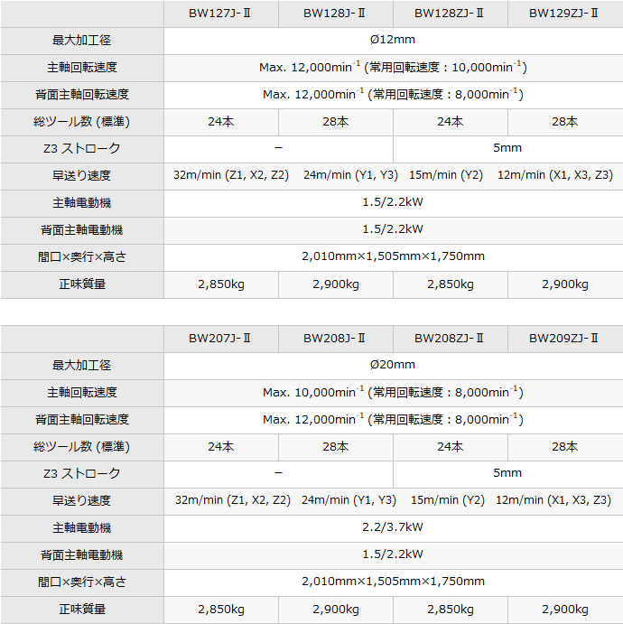Click 最大加工径 label in the Ø20mm row
This screenshot has width=623, height=624.
tap(81, 366)
